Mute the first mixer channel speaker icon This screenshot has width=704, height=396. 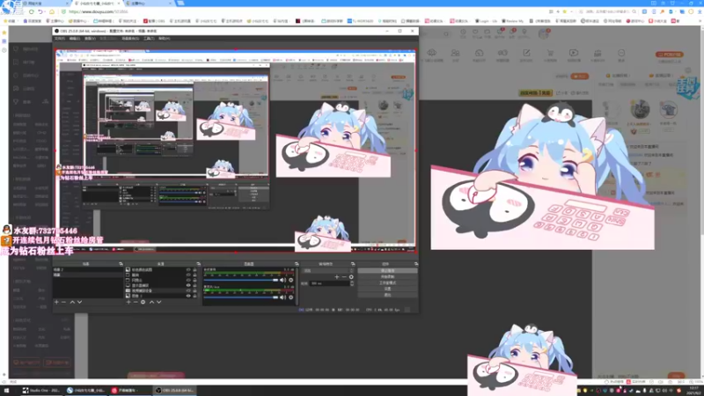[x=282, y=280]
